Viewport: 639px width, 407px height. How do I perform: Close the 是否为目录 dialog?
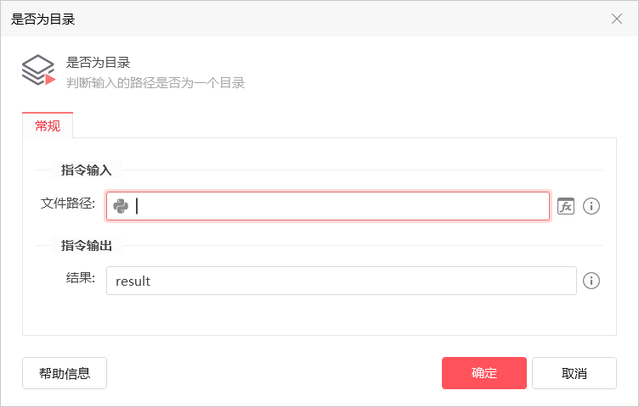tap(617, 19)
